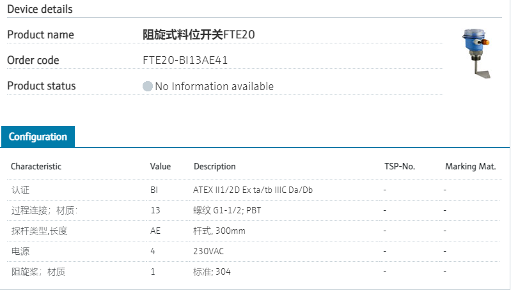Image resolution: width=511 pixels, height=290 pixels.
Task: Click the 杆式, 300mm description cell
Action: point(219,231)
